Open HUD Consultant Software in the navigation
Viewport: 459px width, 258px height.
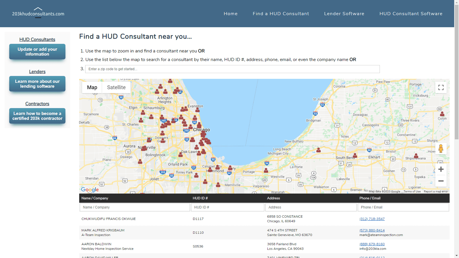[x=411, y=14]
